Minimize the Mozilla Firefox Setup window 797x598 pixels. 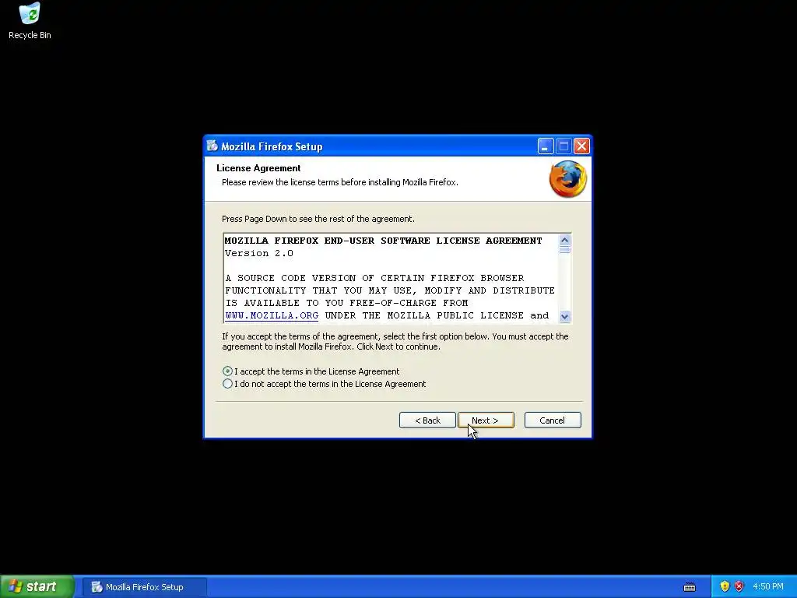tap(545, 146)
